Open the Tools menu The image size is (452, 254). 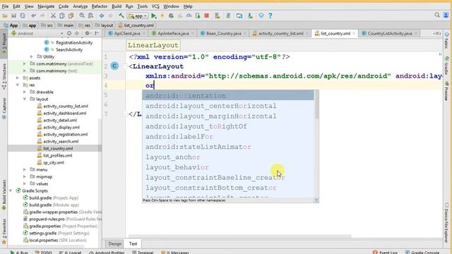pos(142,6)
